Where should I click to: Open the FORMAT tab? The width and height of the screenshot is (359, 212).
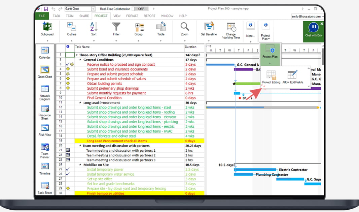tap(132, 16)
